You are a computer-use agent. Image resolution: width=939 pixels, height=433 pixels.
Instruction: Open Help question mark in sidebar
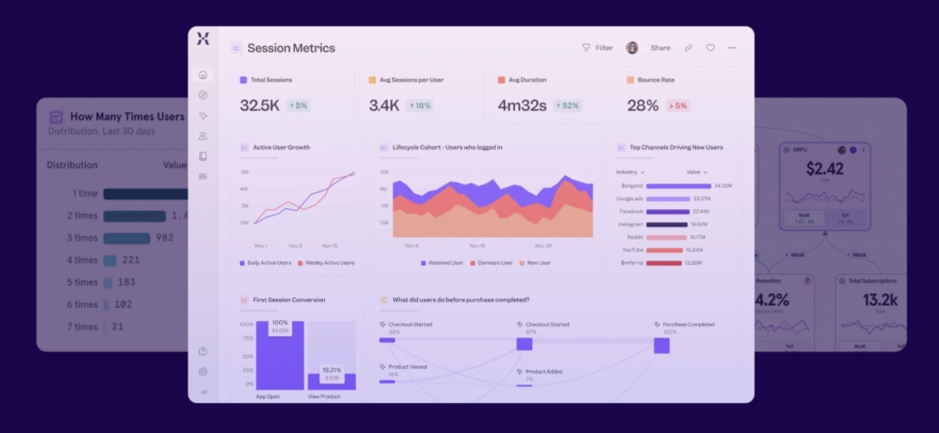point(203,351)
